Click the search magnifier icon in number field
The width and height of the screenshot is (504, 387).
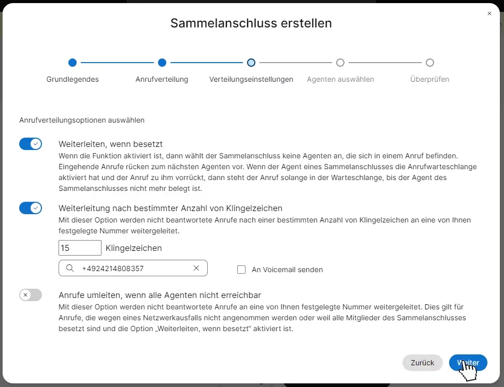coord(70,268)
